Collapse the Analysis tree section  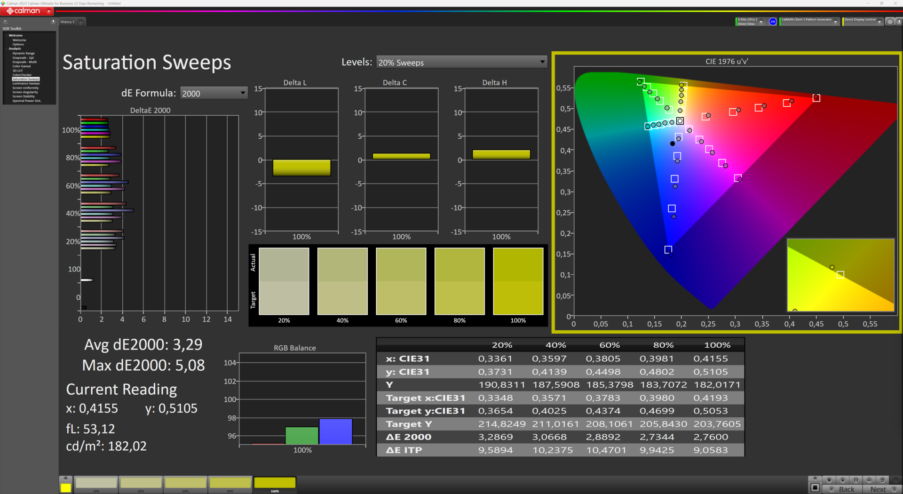tap(6, 49)
